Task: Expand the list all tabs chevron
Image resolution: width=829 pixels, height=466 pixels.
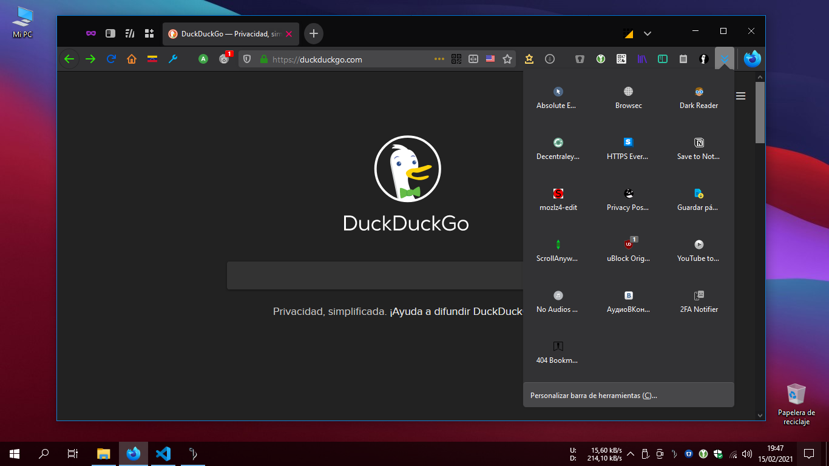Action: pos(648,33)
